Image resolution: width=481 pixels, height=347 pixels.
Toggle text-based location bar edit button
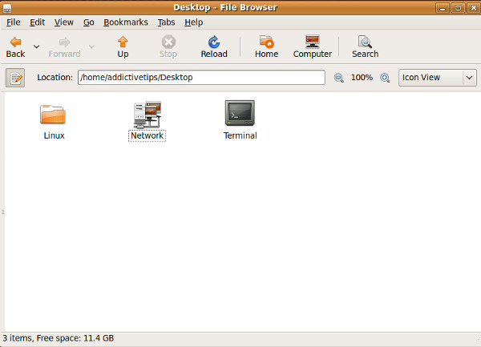coord(15,78)
